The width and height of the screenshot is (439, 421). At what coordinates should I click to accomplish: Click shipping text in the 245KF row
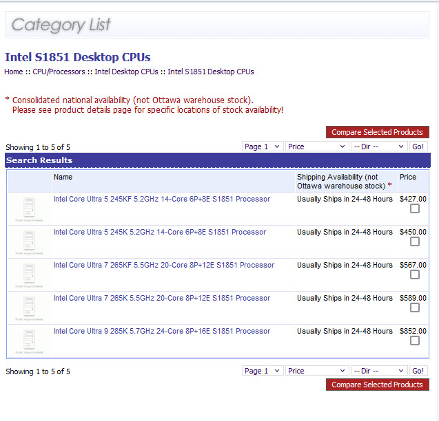tap(345, 199)
